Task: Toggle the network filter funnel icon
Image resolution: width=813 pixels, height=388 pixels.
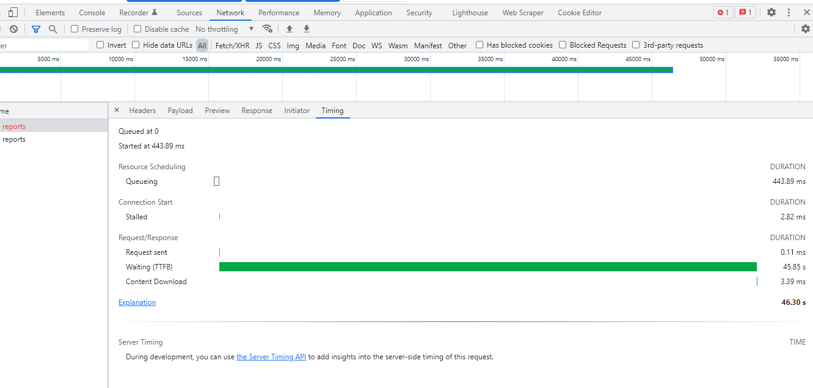Action: pos(36,29)
